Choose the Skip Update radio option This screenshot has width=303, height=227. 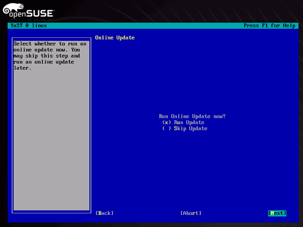click(x=185, y=129)
